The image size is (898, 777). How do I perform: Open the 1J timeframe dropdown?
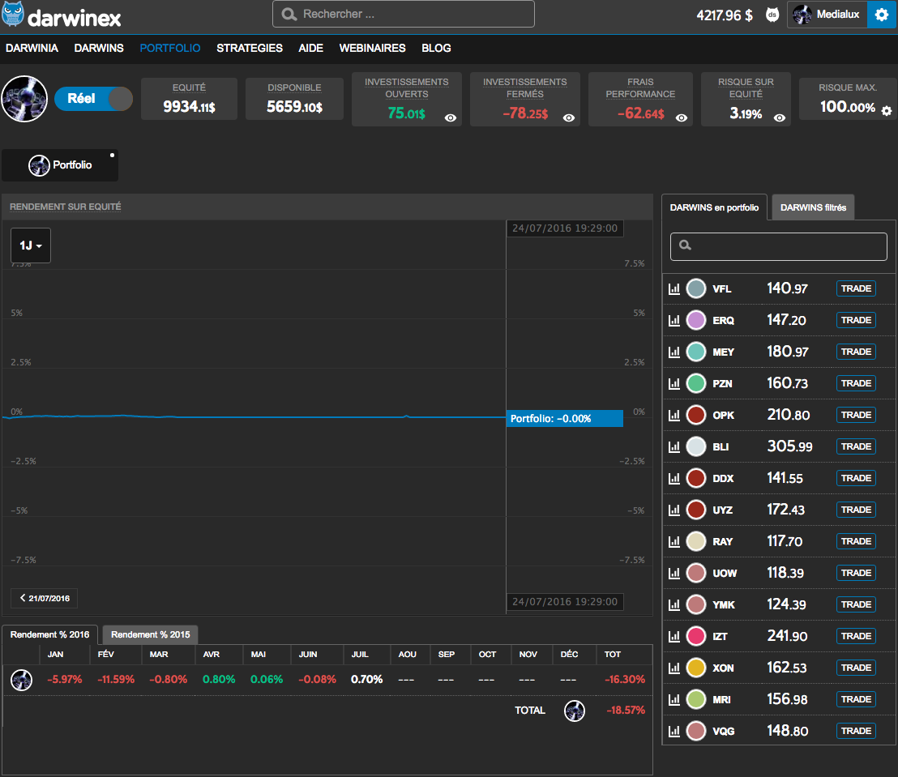(31, 245)
